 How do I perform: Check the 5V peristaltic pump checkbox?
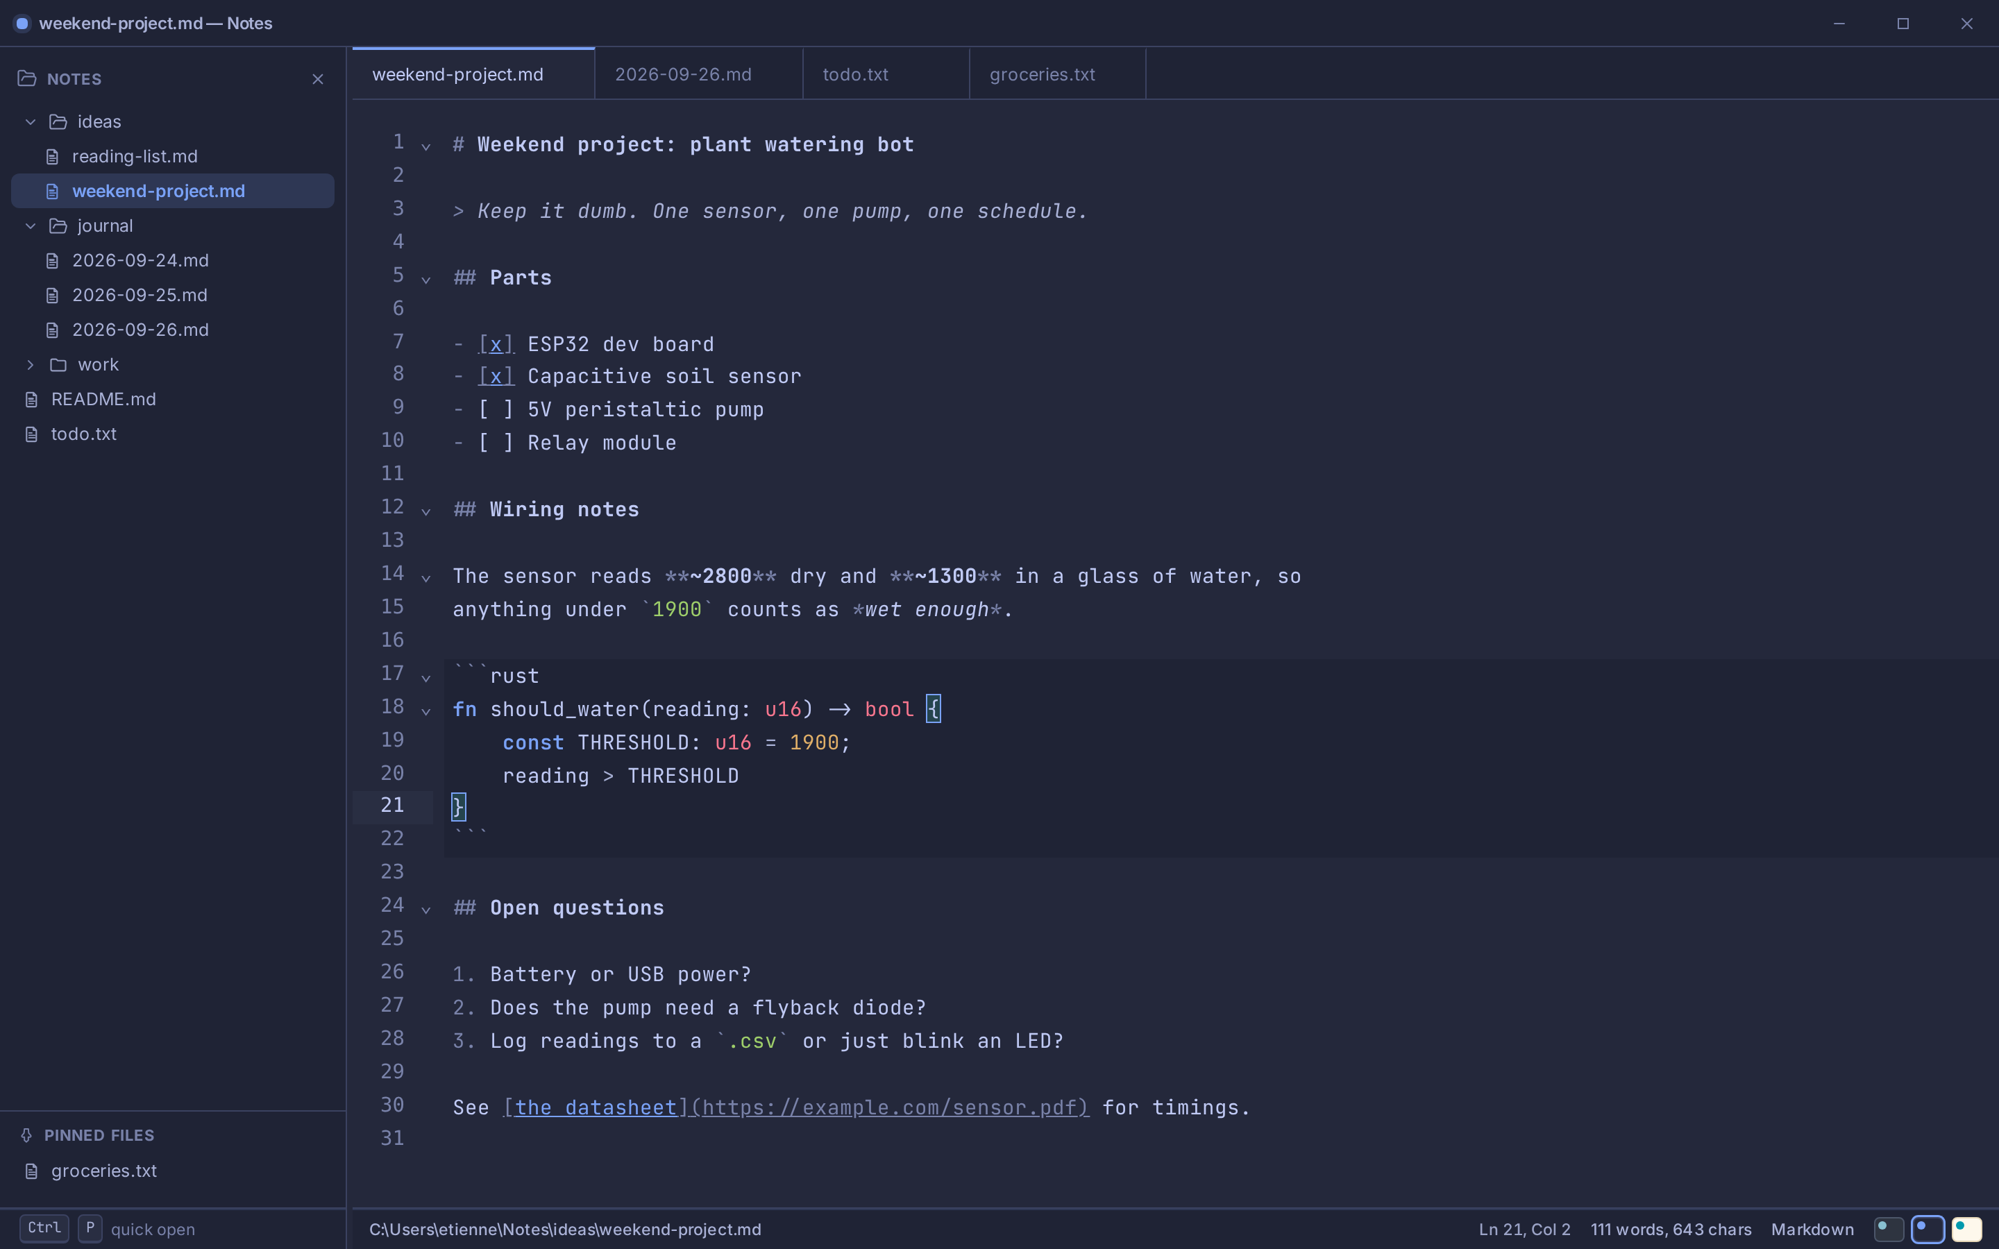tap(496, 409)
